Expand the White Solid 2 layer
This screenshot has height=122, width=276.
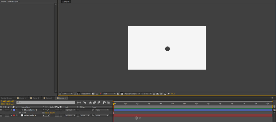tap(12, 115)
